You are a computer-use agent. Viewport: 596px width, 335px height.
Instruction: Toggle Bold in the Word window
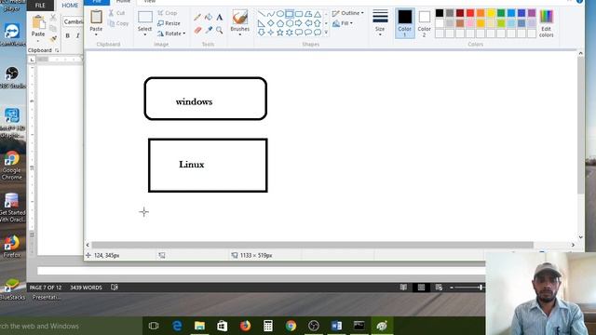67,35
